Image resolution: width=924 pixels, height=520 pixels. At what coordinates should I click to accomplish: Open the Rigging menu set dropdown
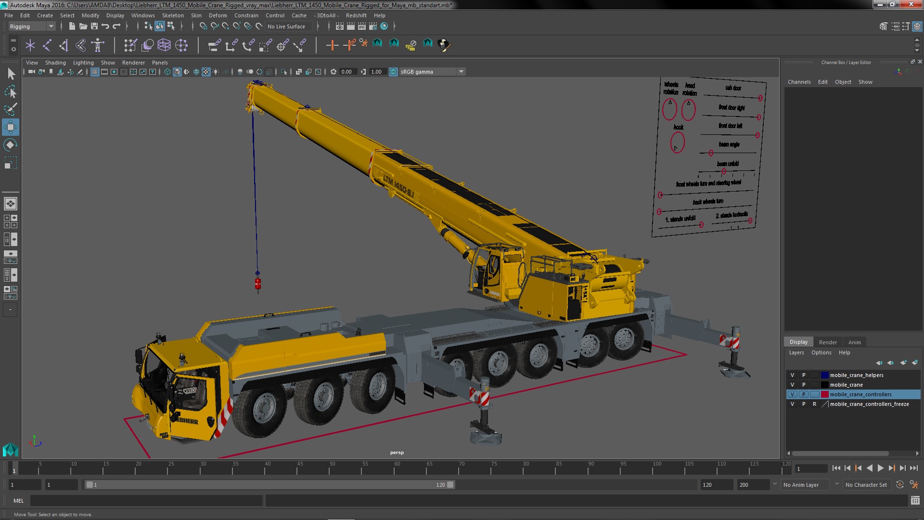[31, 26]
